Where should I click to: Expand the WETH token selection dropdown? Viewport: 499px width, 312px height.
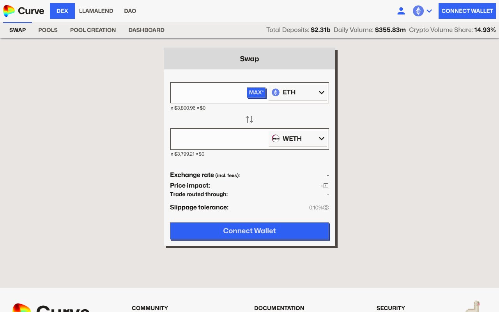(x=321, y=138)
